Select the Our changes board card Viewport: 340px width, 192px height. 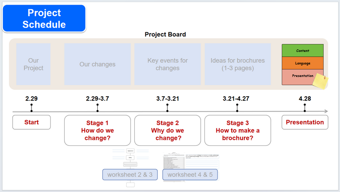coord(97,64)
